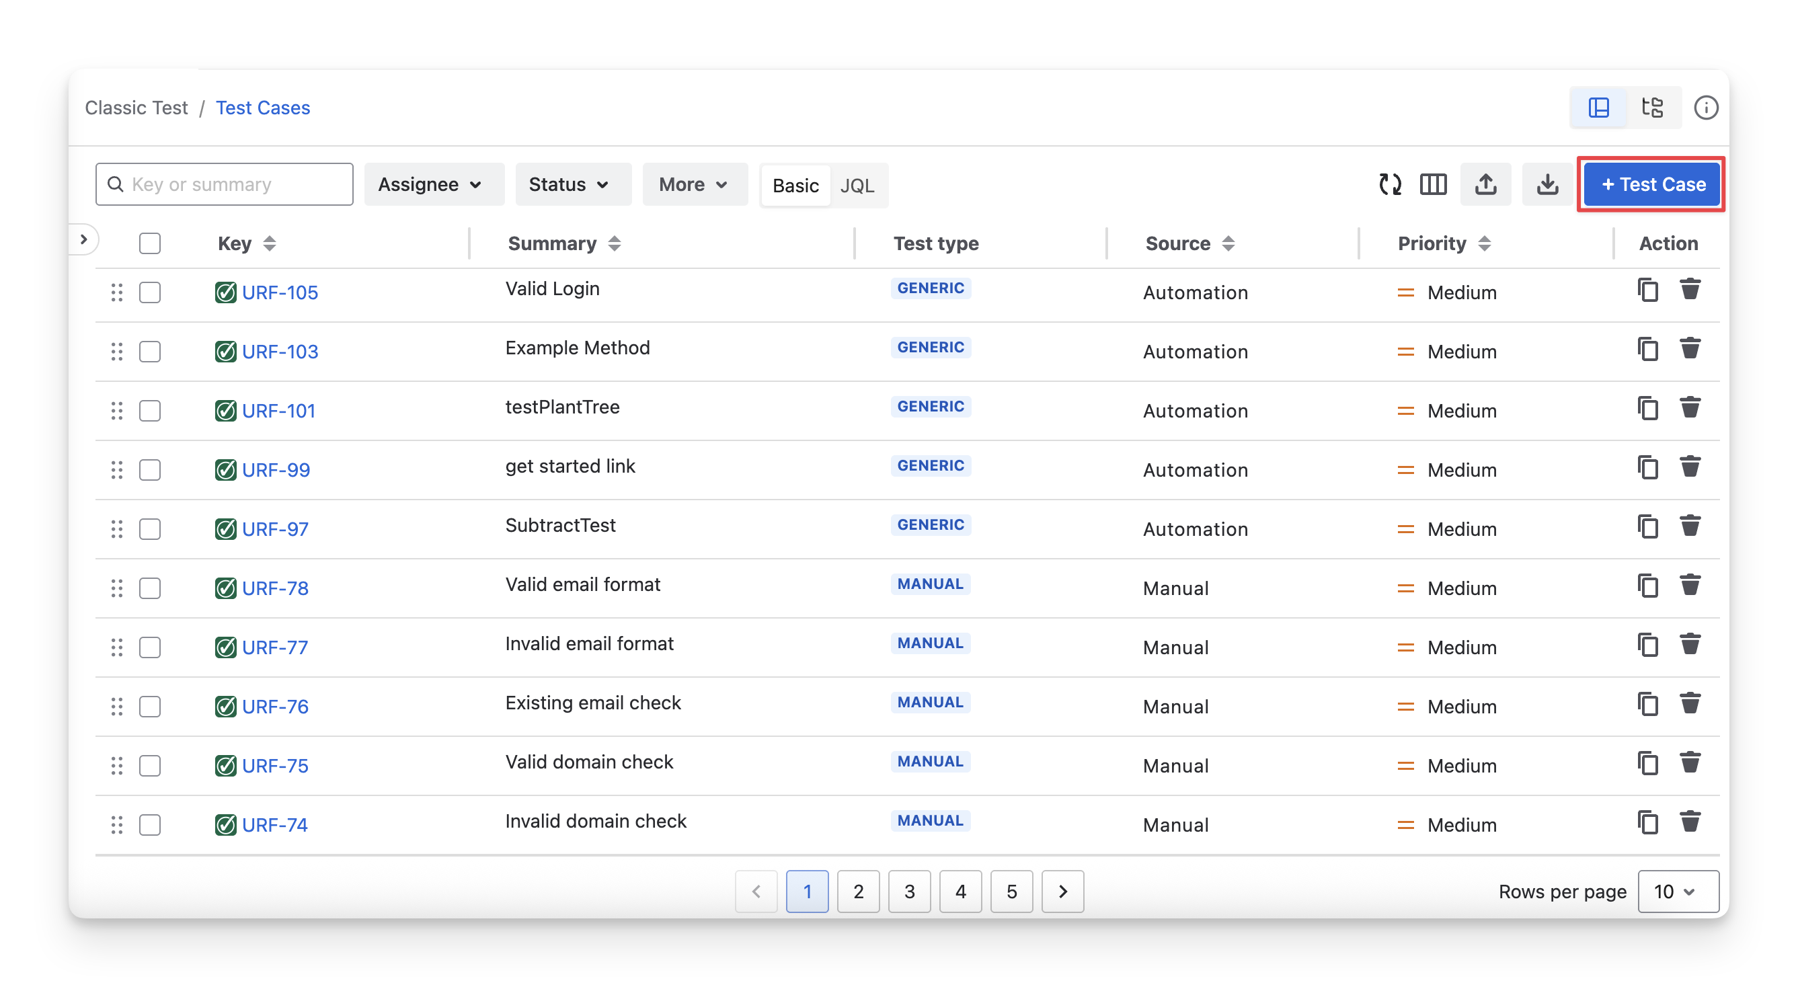
Task: Switch to the JQL search tab
Action: coord(857,186)
